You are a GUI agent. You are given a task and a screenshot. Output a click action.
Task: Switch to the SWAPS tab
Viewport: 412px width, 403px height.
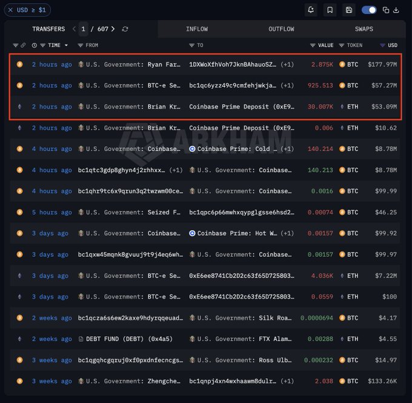click(x=364, y=29)
